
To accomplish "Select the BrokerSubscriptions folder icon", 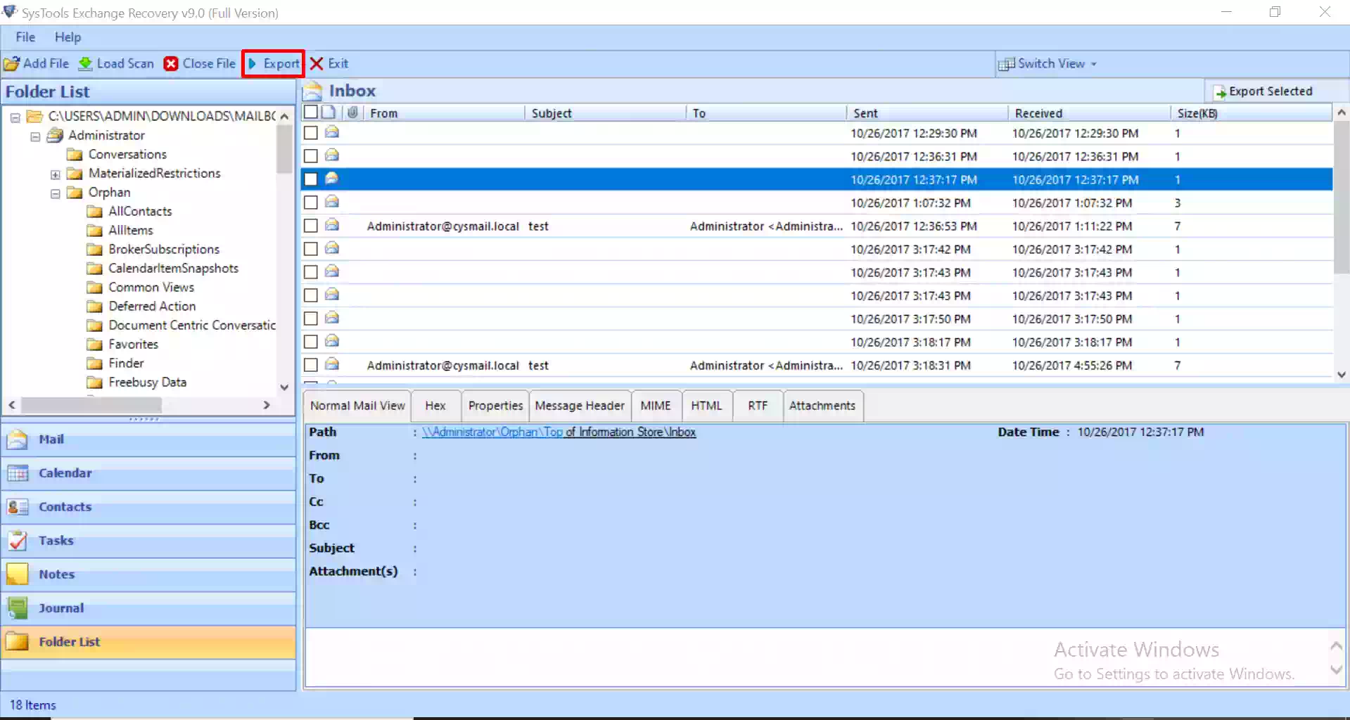I will (94, 250).
